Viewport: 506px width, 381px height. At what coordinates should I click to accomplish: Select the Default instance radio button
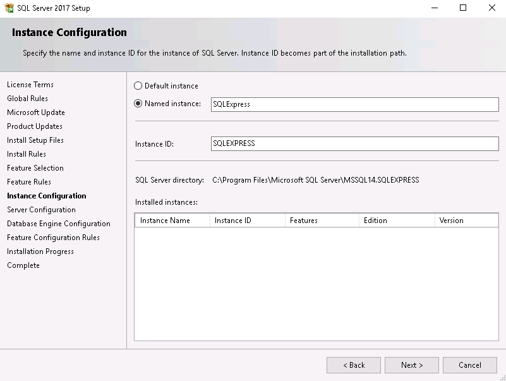[x=138, y=85]
